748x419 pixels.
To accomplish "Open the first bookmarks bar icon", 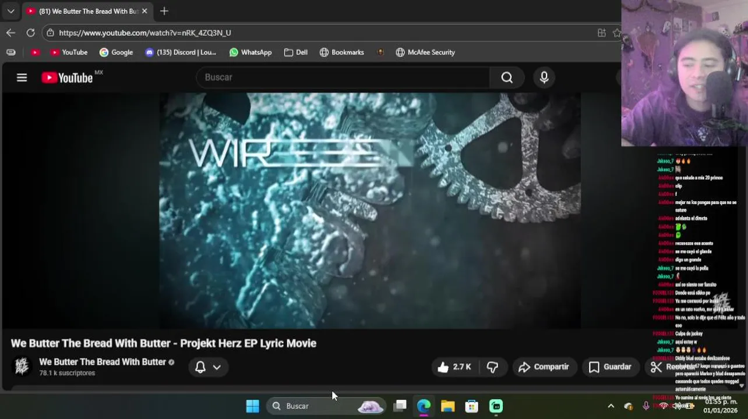I will point(10,52).
